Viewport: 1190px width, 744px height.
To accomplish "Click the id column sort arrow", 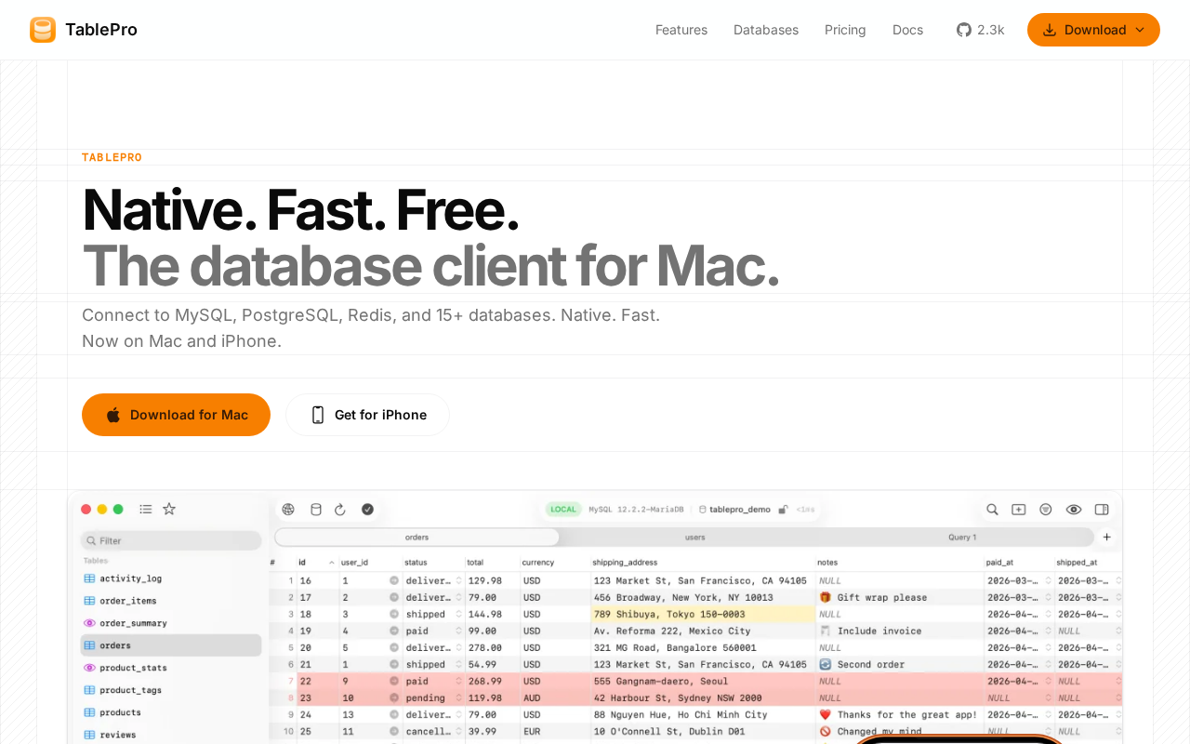I will pyautogui.click(x=331, y=563).
